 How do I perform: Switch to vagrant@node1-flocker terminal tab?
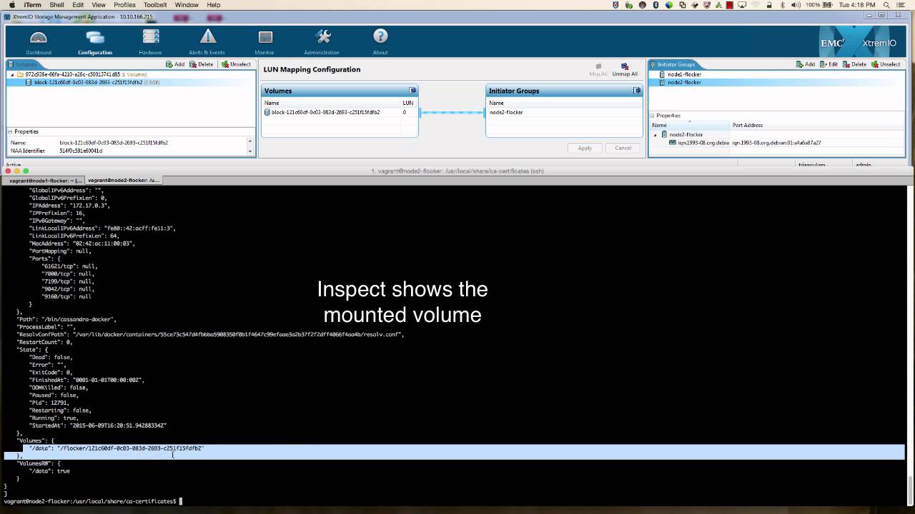pos(44,181)
